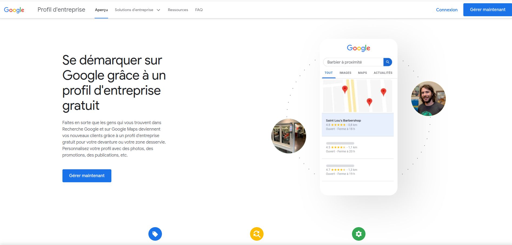Select the IMAGES tab in phone mockup
Image resolution: width=512 pixels, height=245 pixels.
345,73
